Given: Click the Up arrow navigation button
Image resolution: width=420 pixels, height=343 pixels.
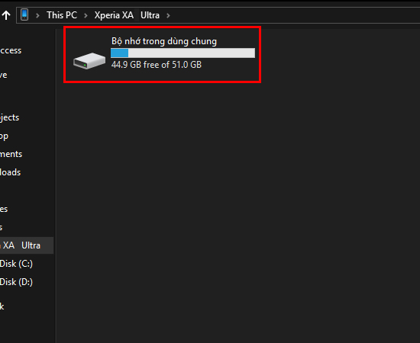Looking at the screenshot, I should coord(6,15).
